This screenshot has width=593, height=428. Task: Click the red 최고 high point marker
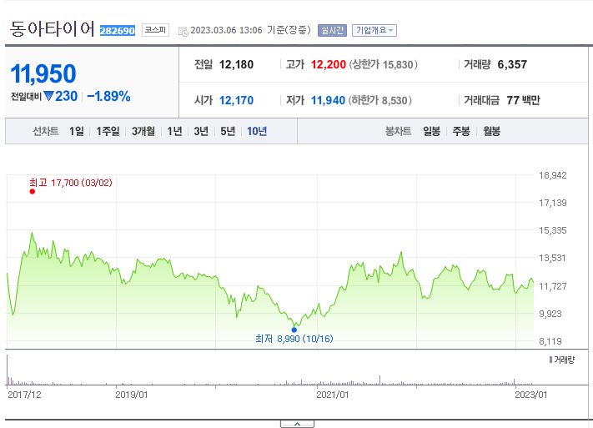[33, 192]
